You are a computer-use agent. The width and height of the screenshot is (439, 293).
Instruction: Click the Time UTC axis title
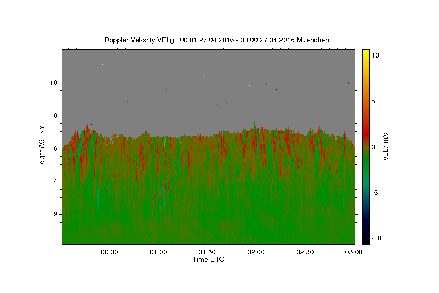pos(208,259)
